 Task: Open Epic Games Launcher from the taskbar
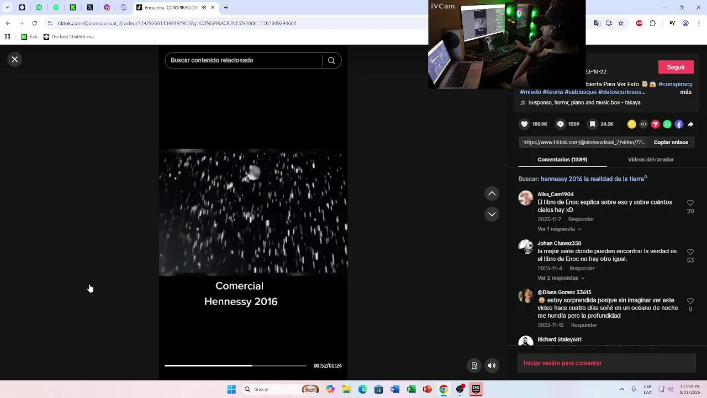(x=476, y=389)
